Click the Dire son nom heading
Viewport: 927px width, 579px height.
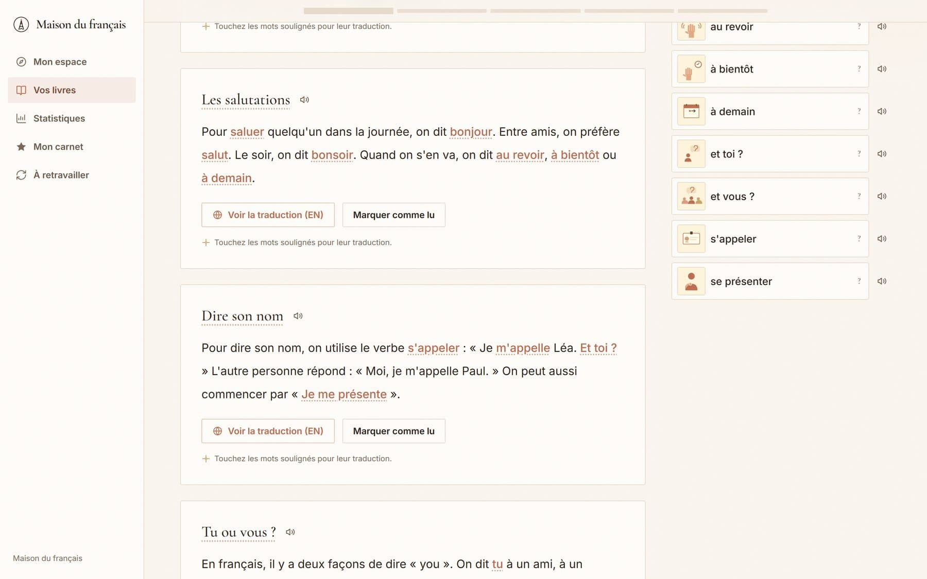point(242,316)
